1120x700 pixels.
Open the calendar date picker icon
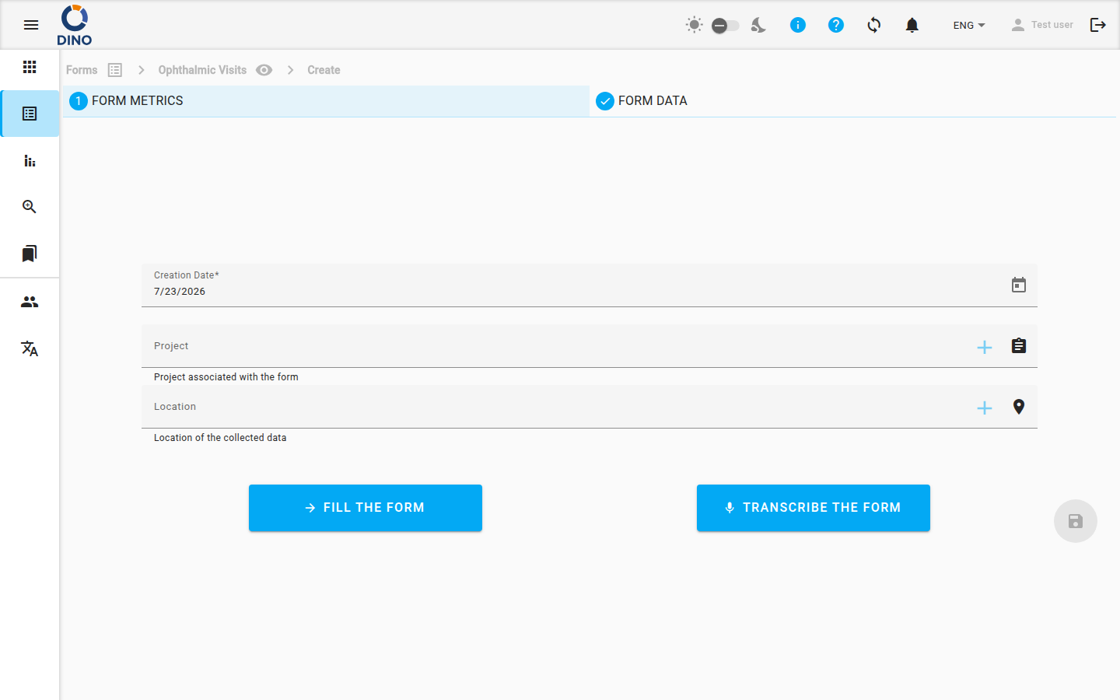[1019, 285]
